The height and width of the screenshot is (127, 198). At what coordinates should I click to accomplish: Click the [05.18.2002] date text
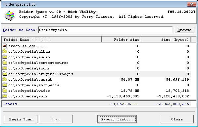coord(181,12)
